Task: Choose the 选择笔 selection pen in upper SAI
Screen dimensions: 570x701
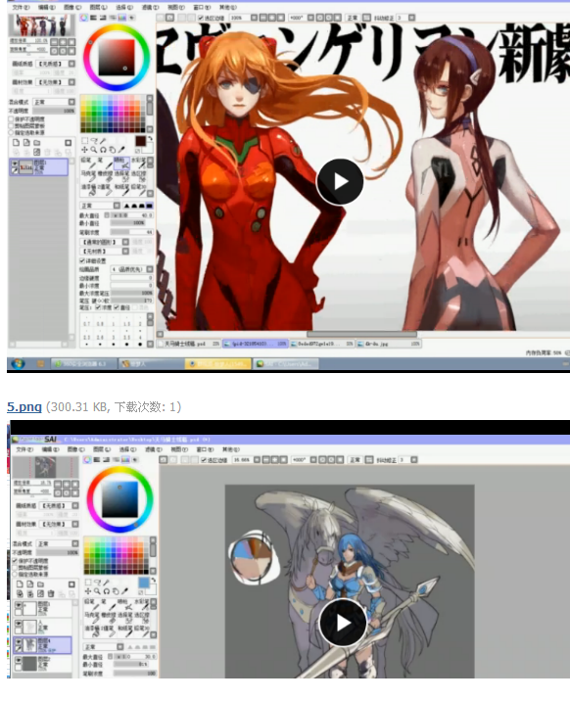Action: 121,176
